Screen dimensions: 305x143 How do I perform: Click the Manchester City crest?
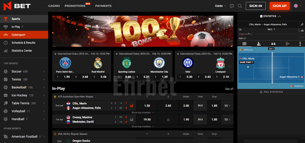click(x=159, y=63)
